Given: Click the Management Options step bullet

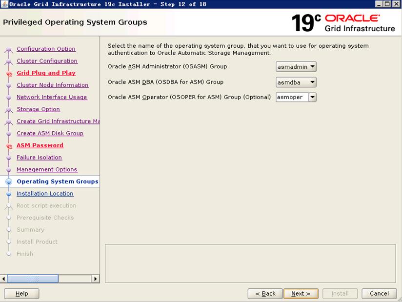Looking at the screenshot, I should tap(9, 169).
